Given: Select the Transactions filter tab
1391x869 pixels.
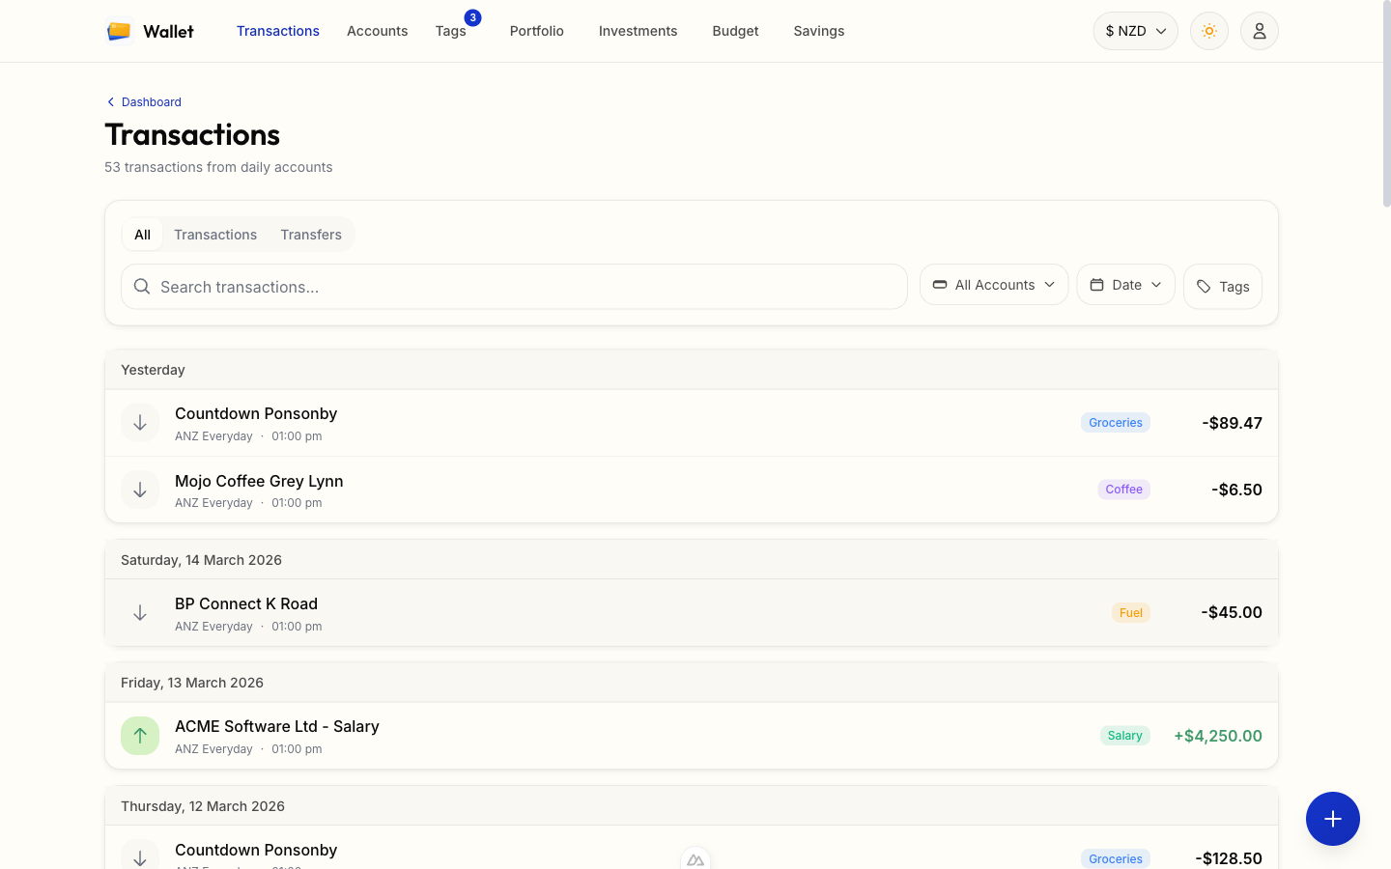Looking at the screenshot, I should (215, 234).
